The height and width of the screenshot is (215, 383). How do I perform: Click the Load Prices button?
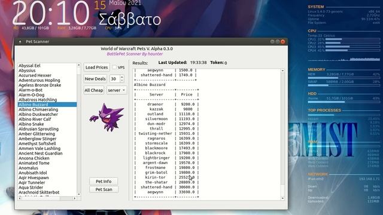[x=96, y=67]
